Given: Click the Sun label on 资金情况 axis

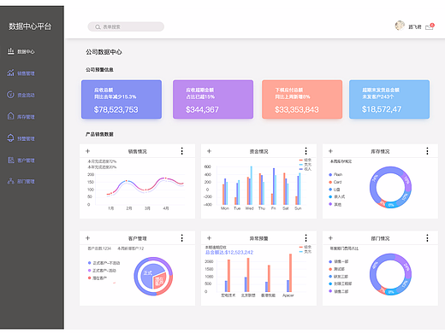Looking at the screenshot, I should (x=298, y=208).
